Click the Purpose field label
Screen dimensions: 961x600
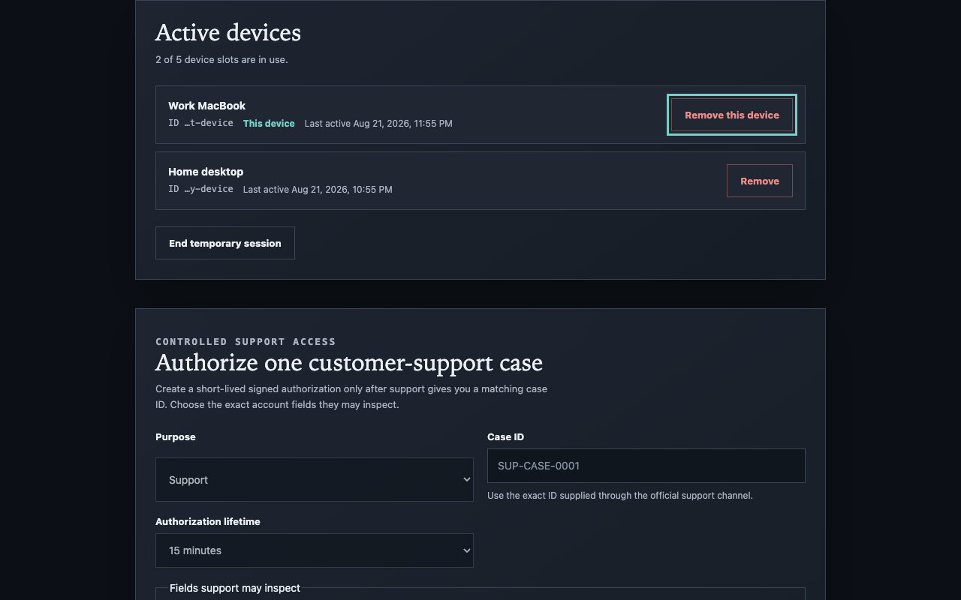pyautogui.click(x=176, y=436)
